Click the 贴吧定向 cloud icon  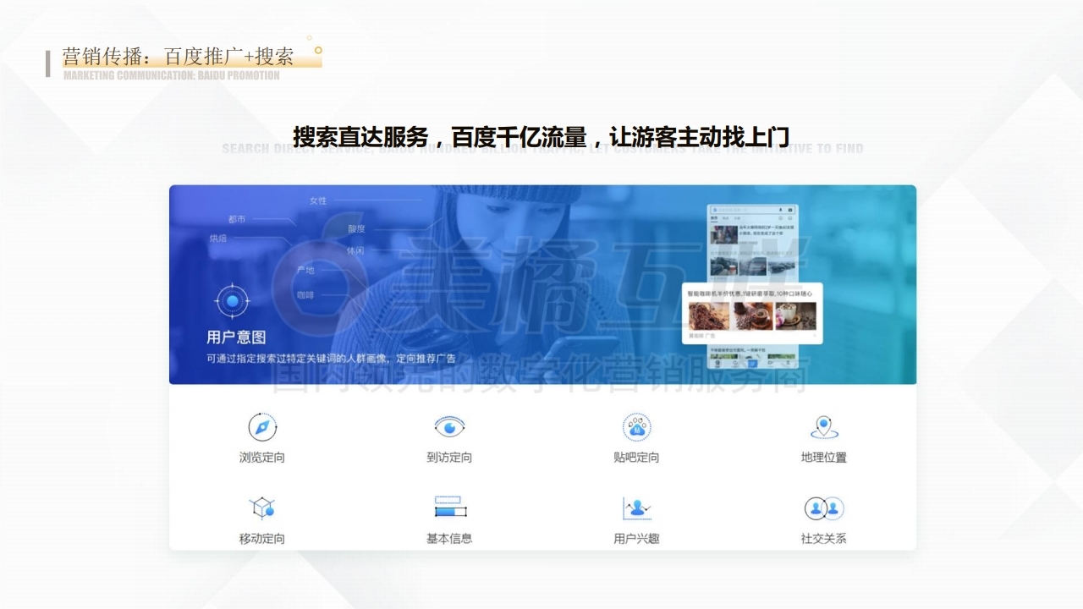click(636, 427)
